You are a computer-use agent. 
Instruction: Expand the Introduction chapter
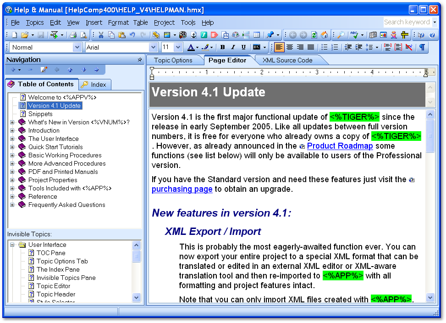click(x=12, y=130)
